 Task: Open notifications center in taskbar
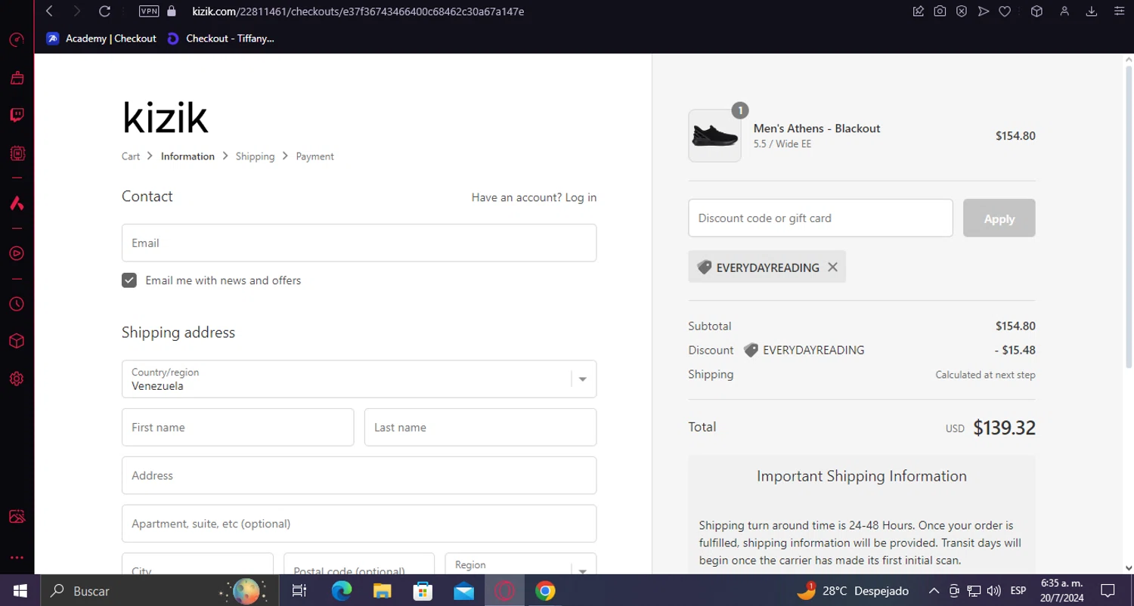point(1108,591)
